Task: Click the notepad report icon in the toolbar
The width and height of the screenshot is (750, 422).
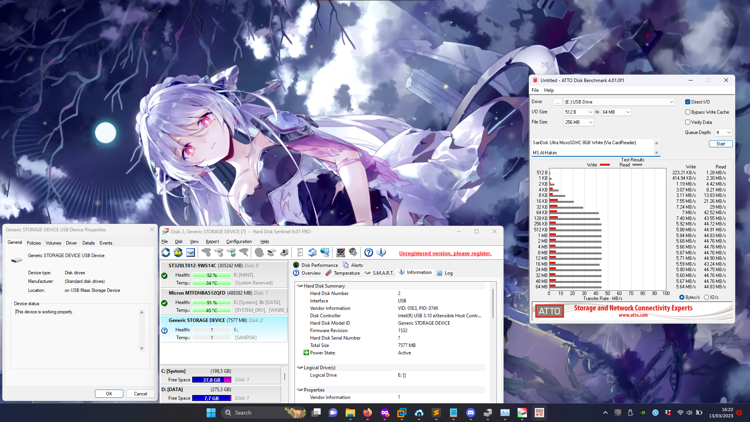Action: click(x=300, y=253)
